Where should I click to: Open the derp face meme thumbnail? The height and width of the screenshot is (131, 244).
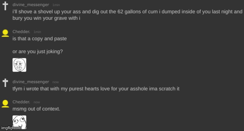pyautogui.click(x=19, y=122)
